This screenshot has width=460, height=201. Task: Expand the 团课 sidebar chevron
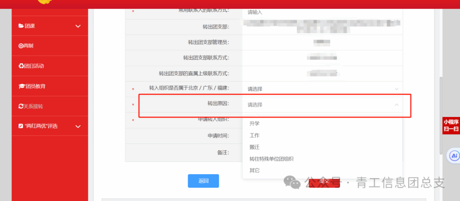[78, 26]
